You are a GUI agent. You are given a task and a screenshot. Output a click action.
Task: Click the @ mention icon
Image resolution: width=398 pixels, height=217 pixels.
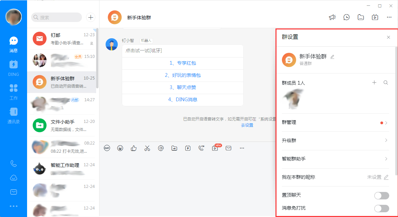(161, 148)
